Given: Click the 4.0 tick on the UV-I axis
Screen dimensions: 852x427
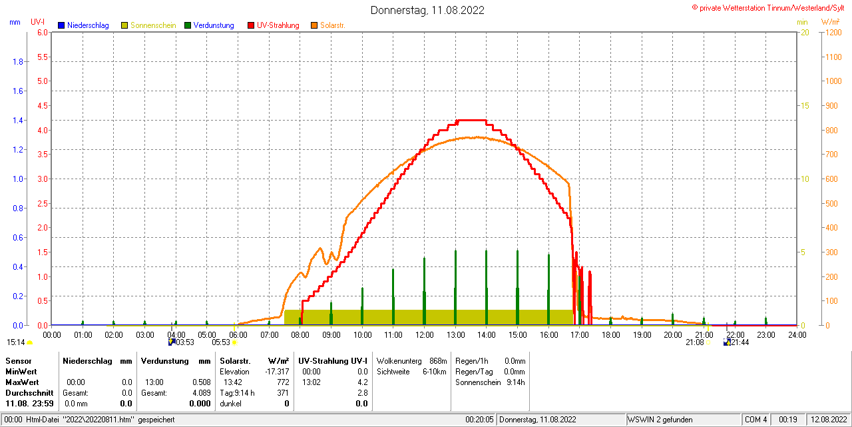Looking at the screenshot, I should click(43, 130).
